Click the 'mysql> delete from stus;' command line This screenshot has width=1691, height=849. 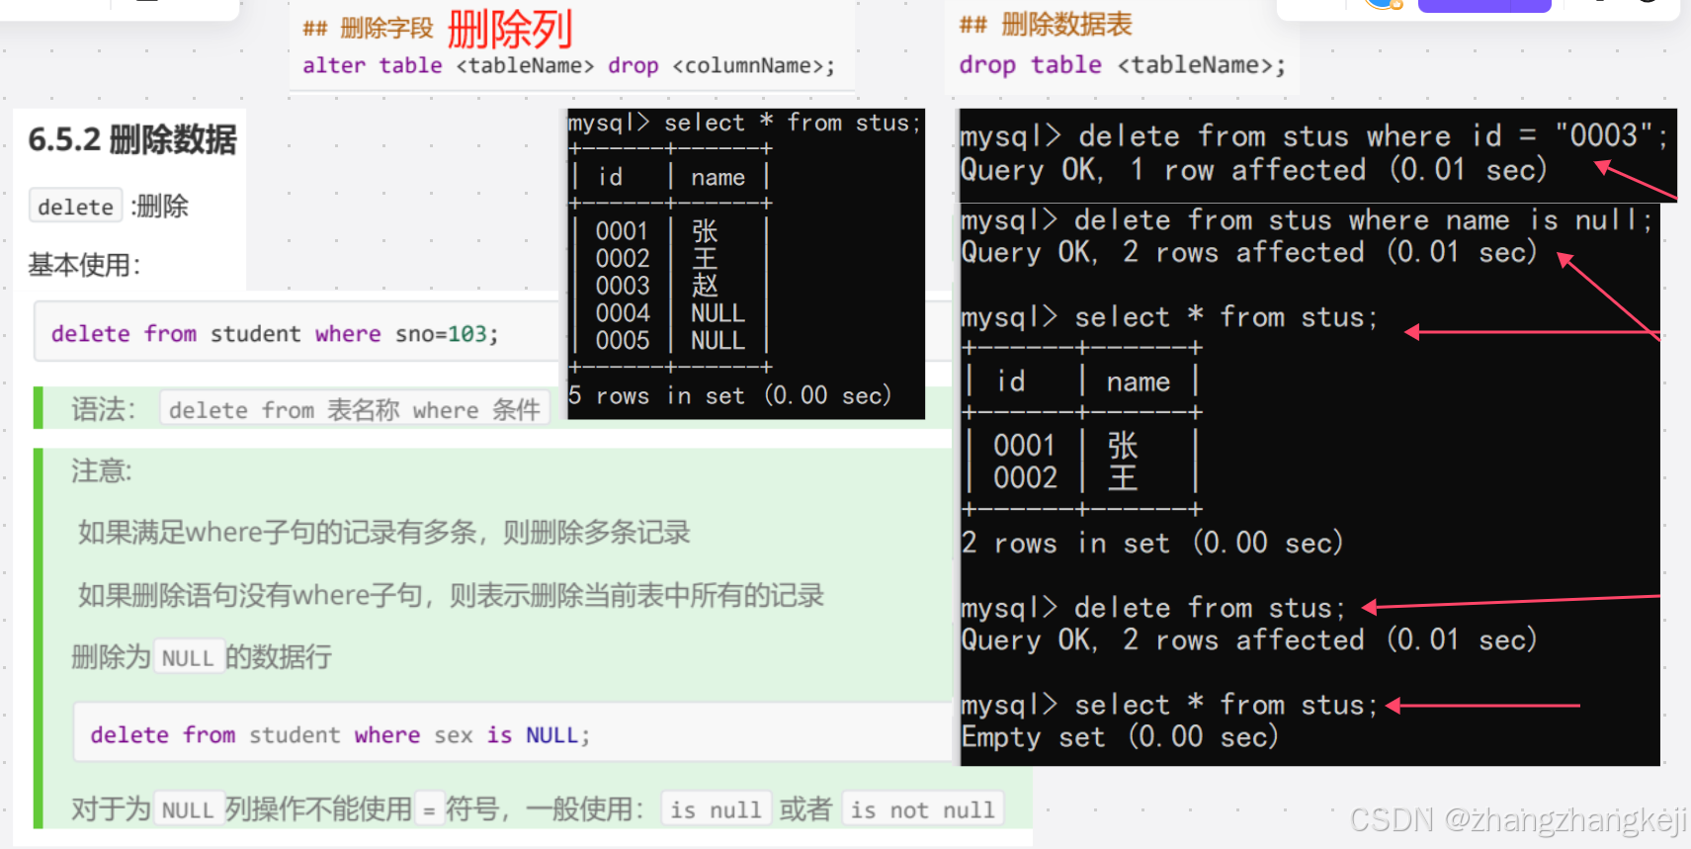point(1153,608)
